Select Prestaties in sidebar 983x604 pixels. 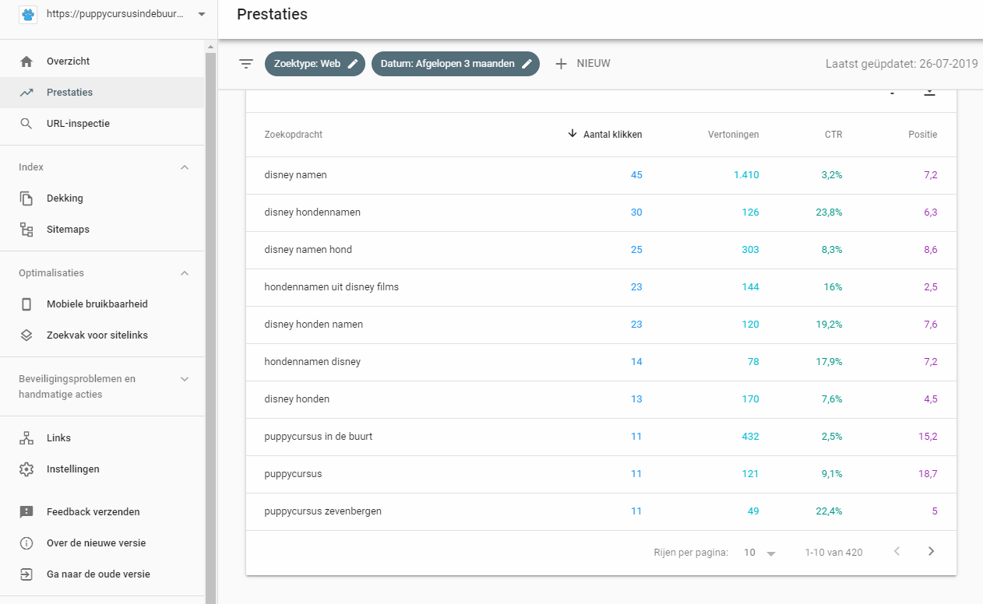click(x=102, y=93)
